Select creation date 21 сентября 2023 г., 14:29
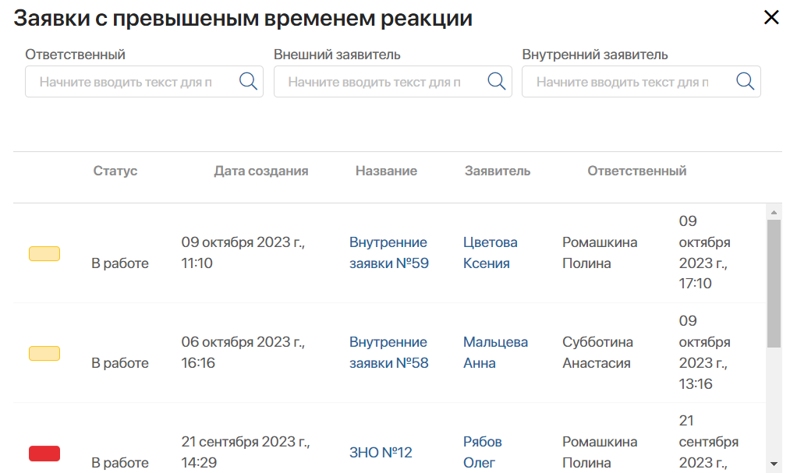The width and height of the screenshot is (790, 473). click(246, 452)
